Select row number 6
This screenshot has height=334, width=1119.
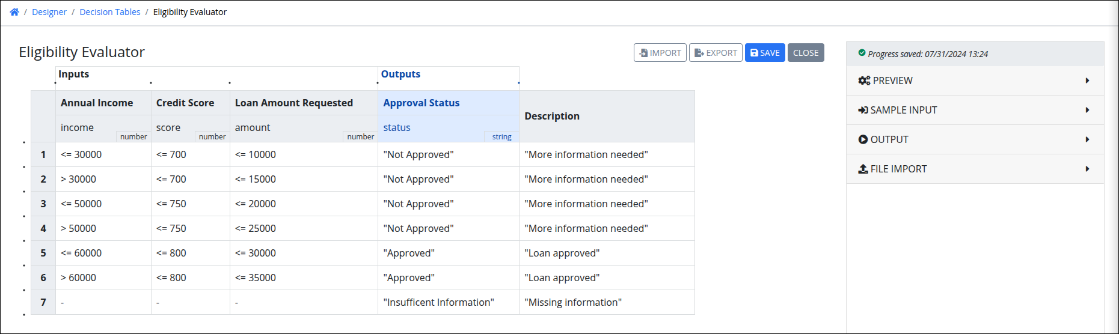tap(43, 278)
